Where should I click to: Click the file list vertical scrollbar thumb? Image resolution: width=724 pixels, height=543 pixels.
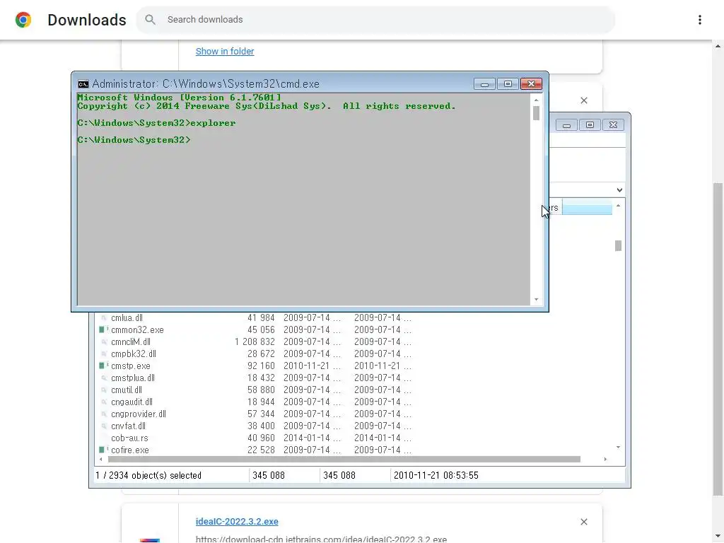pos(618,245)
